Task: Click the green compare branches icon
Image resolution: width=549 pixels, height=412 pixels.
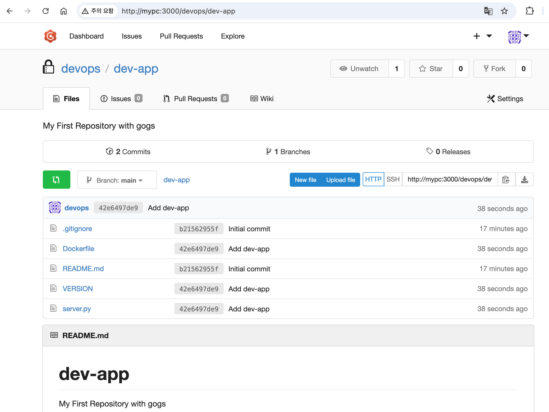Action: coord(56,180)
